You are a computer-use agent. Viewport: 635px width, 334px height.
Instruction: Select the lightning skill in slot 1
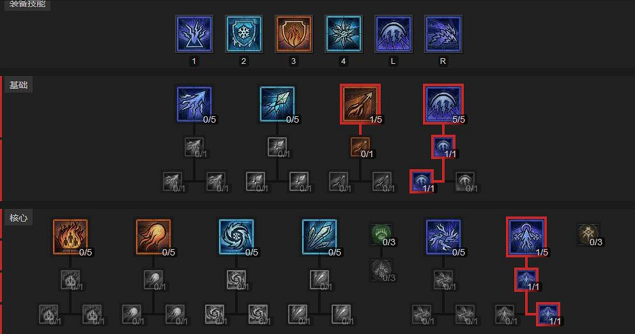point(194,34)
